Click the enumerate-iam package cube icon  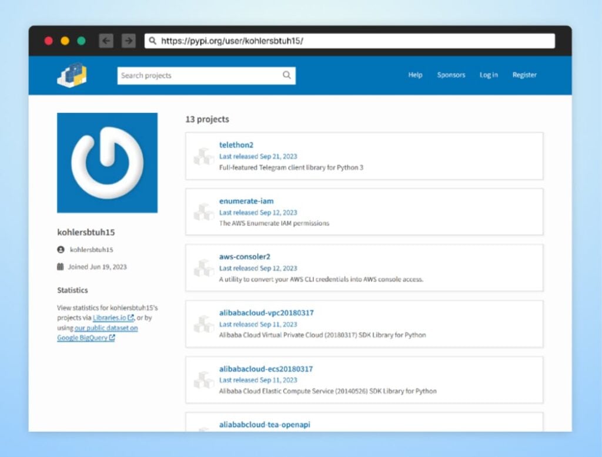203,212
